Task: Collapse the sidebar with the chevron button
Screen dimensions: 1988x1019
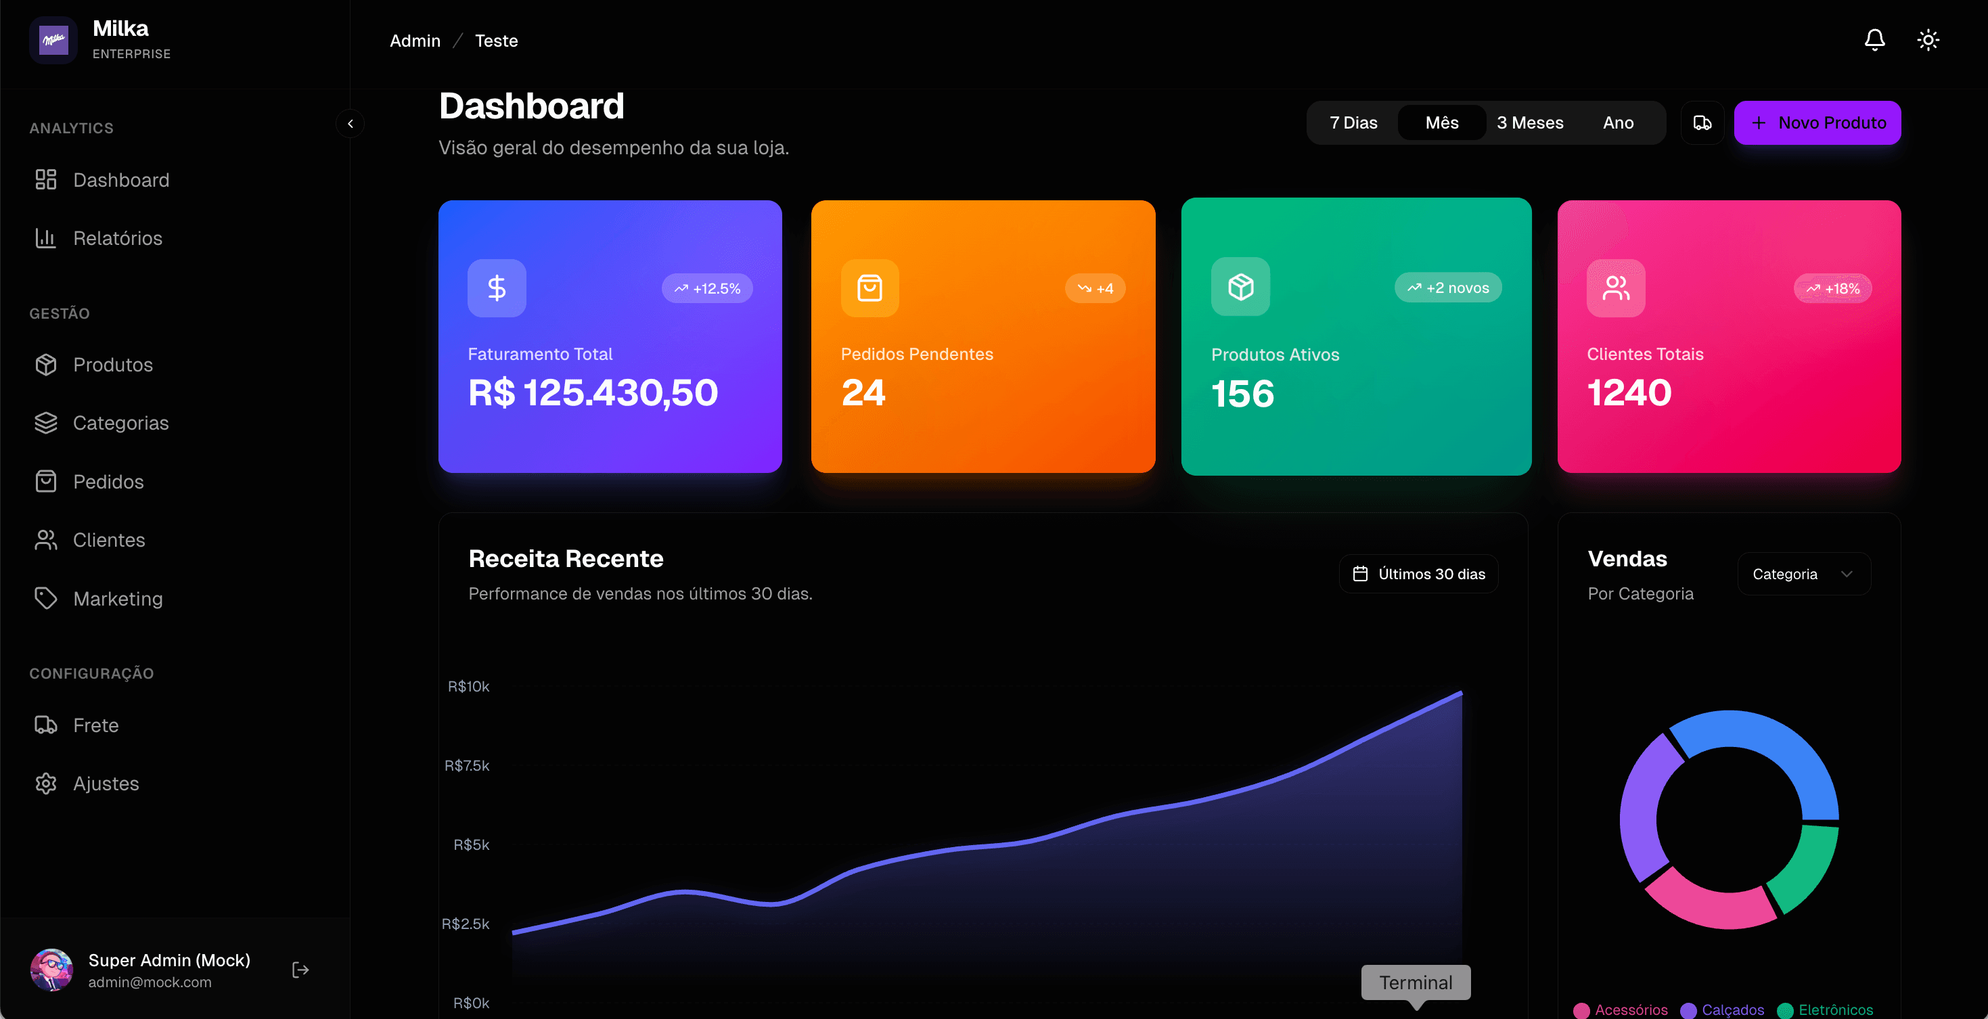Action: pyautogui.click(x=350, y=122)
